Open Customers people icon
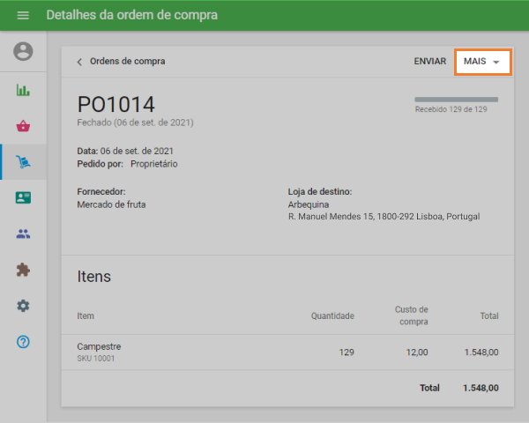The width and height of the screenshot is (529, 423). click(x=23, y=234)
